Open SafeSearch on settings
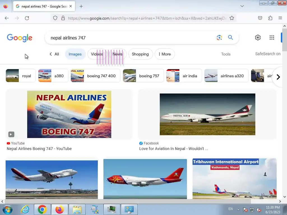 coord(268,54)
